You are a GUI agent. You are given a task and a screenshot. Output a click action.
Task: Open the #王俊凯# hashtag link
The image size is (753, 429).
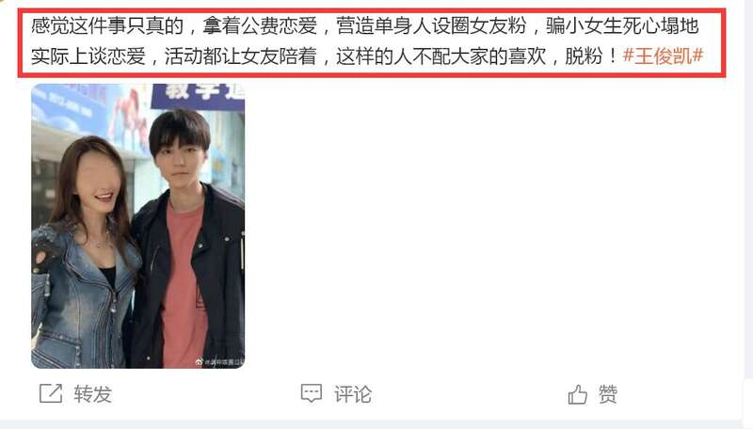(x=663, y=56)
